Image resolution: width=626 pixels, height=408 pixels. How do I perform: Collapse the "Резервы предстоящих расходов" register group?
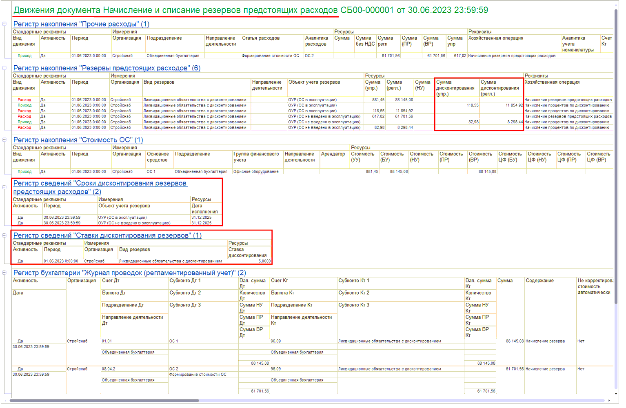[x=4, y=68]
